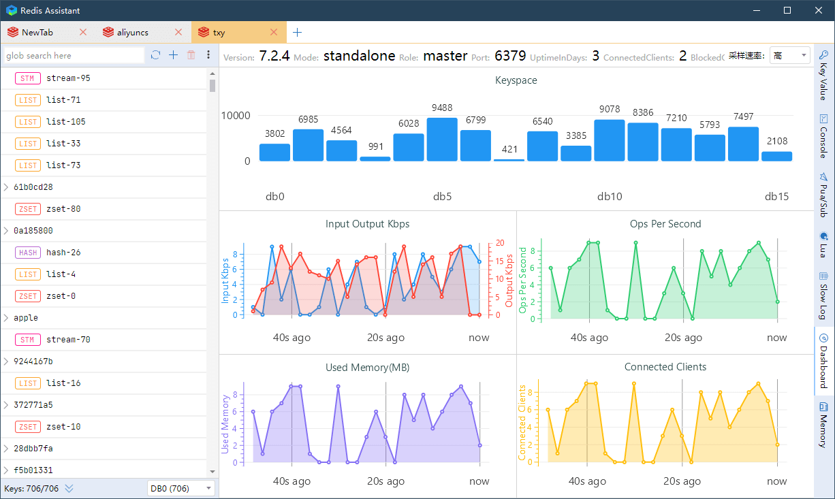Click the load more keys double-chevron icon
This screenshot has height=499, width=835.
point(69,488)
